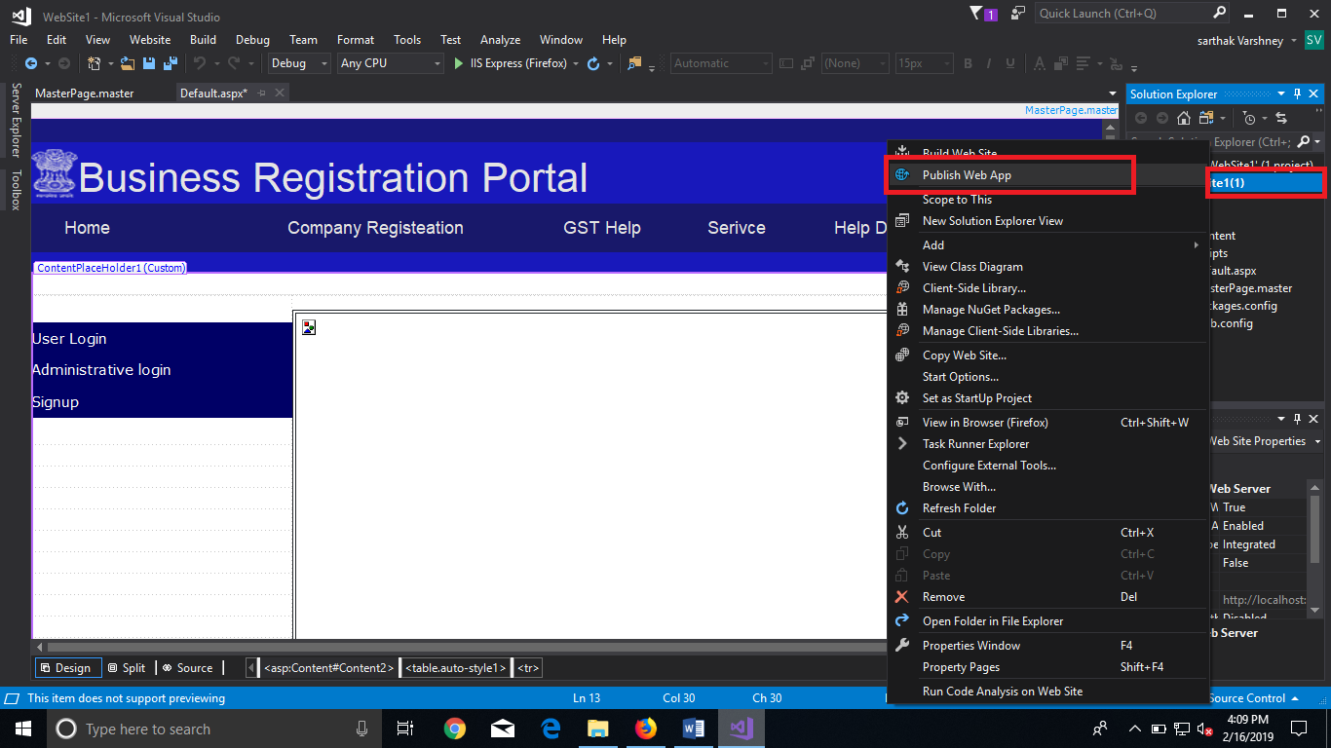This screenshot has width=1331, height=748.
Task: Switch to the MasterPage.master tab
Action: (x=85, y=93)
